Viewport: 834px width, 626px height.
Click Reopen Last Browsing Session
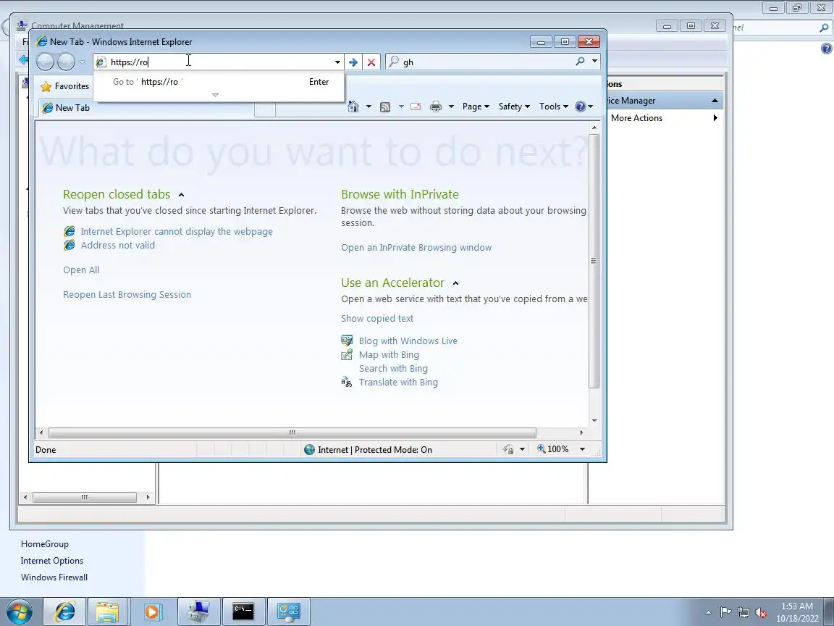click(x=127, y=294)
